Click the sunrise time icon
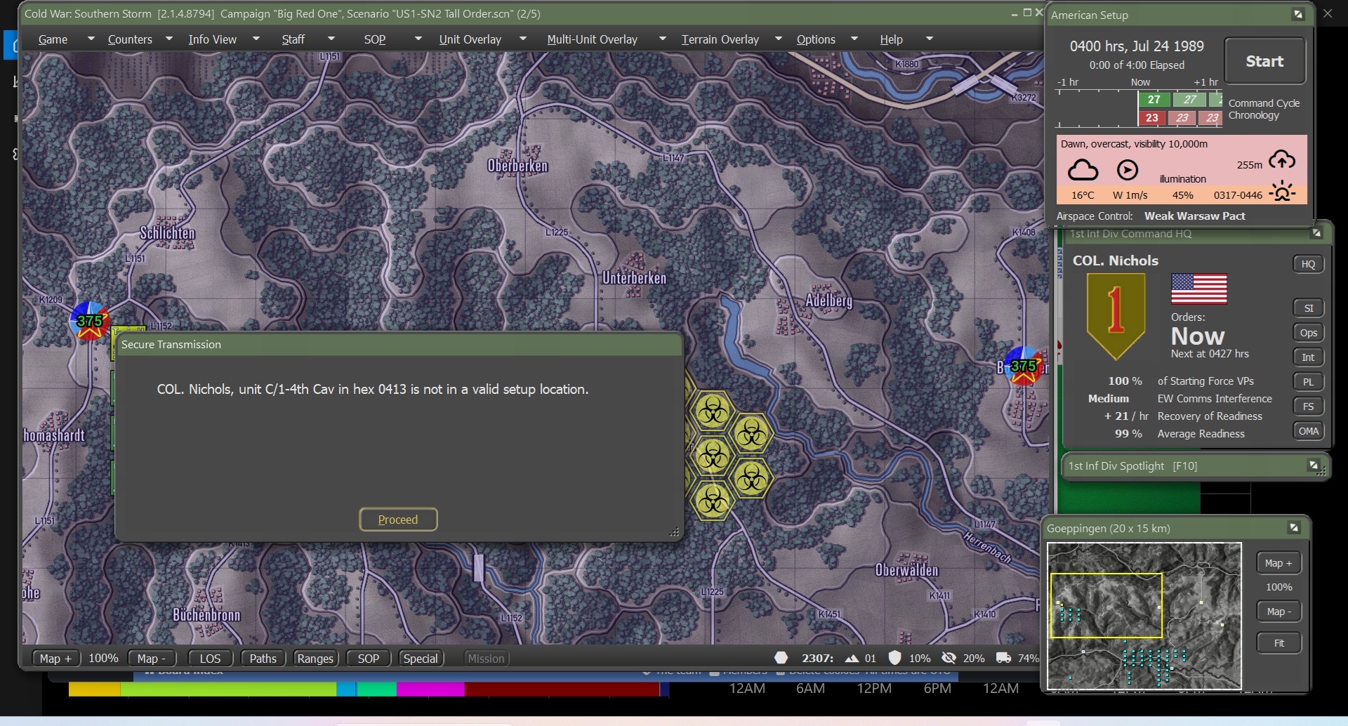 (x=1283, y=192)
